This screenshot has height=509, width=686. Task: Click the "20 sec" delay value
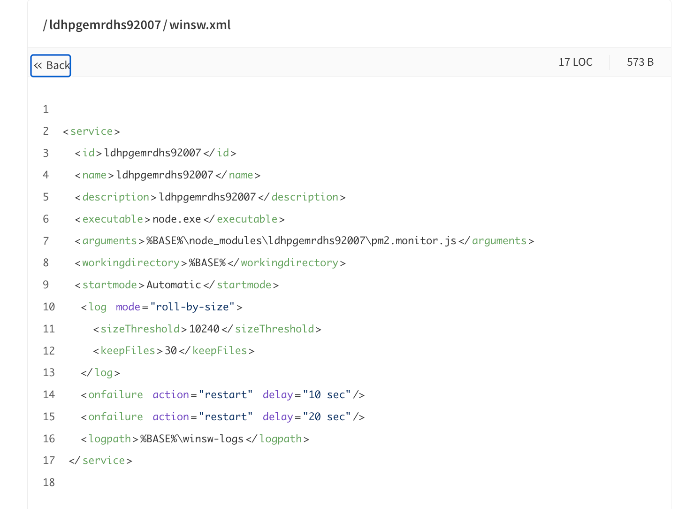(327, 416)
